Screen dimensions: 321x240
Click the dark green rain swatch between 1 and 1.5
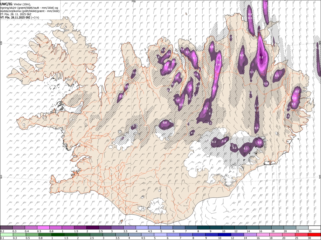[x=58, y=234]
